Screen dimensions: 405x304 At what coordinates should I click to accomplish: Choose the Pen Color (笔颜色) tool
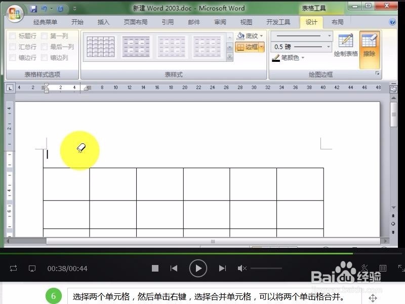point(286,58)
